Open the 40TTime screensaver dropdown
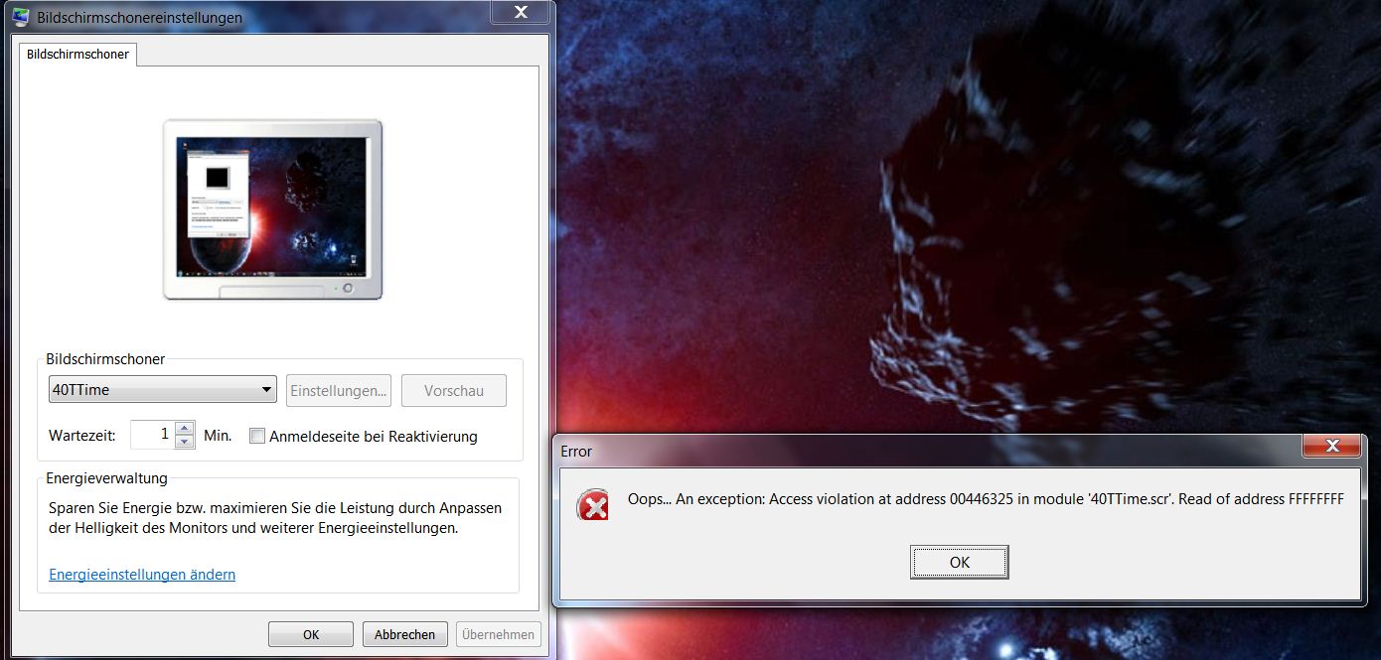1381x660 pixels. point(162,390)
